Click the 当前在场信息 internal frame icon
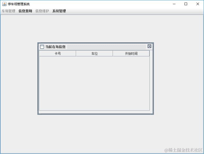Screen dimensions: 204x154 (42, 46)
